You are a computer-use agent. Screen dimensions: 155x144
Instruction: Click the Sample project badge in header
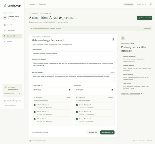click(x=128, y=4)
